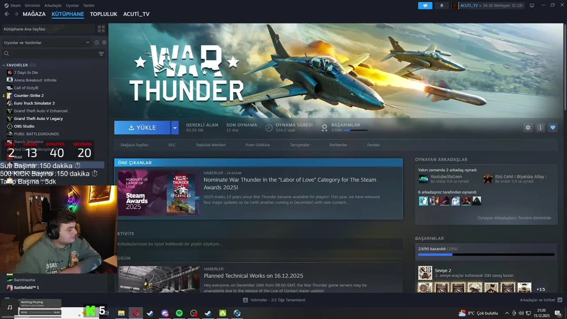This screenshot has width=567, height=319.
Task: Open War Thunder achievements gear icon
Action: coord(325,128)
